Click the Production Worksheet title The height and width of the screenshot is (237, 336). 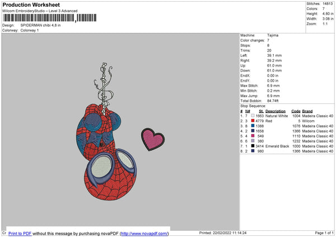[31, 4]
